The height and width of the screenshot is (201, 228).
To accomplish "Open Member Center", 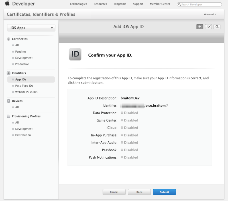I will tap(160, 4).
